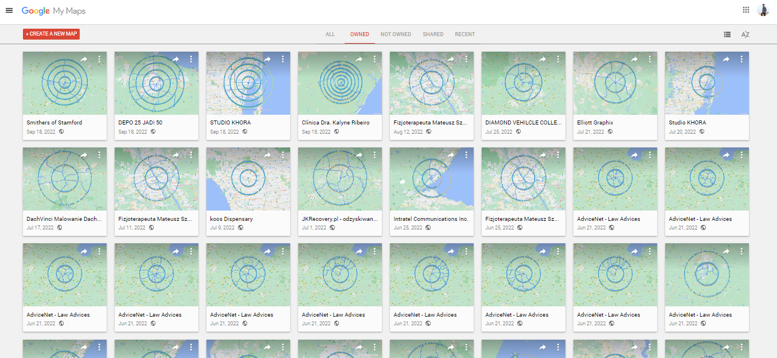Open the Google apps grid
The image size is (777, 358).
tap(745, 10)
